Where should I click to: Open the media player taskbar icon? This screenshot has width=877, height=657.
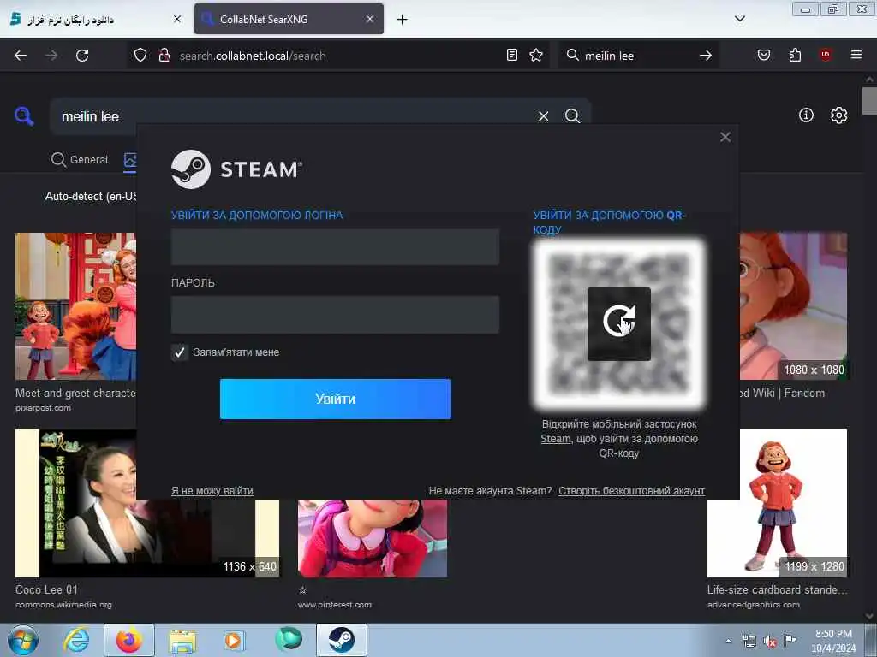pos(234,640)
